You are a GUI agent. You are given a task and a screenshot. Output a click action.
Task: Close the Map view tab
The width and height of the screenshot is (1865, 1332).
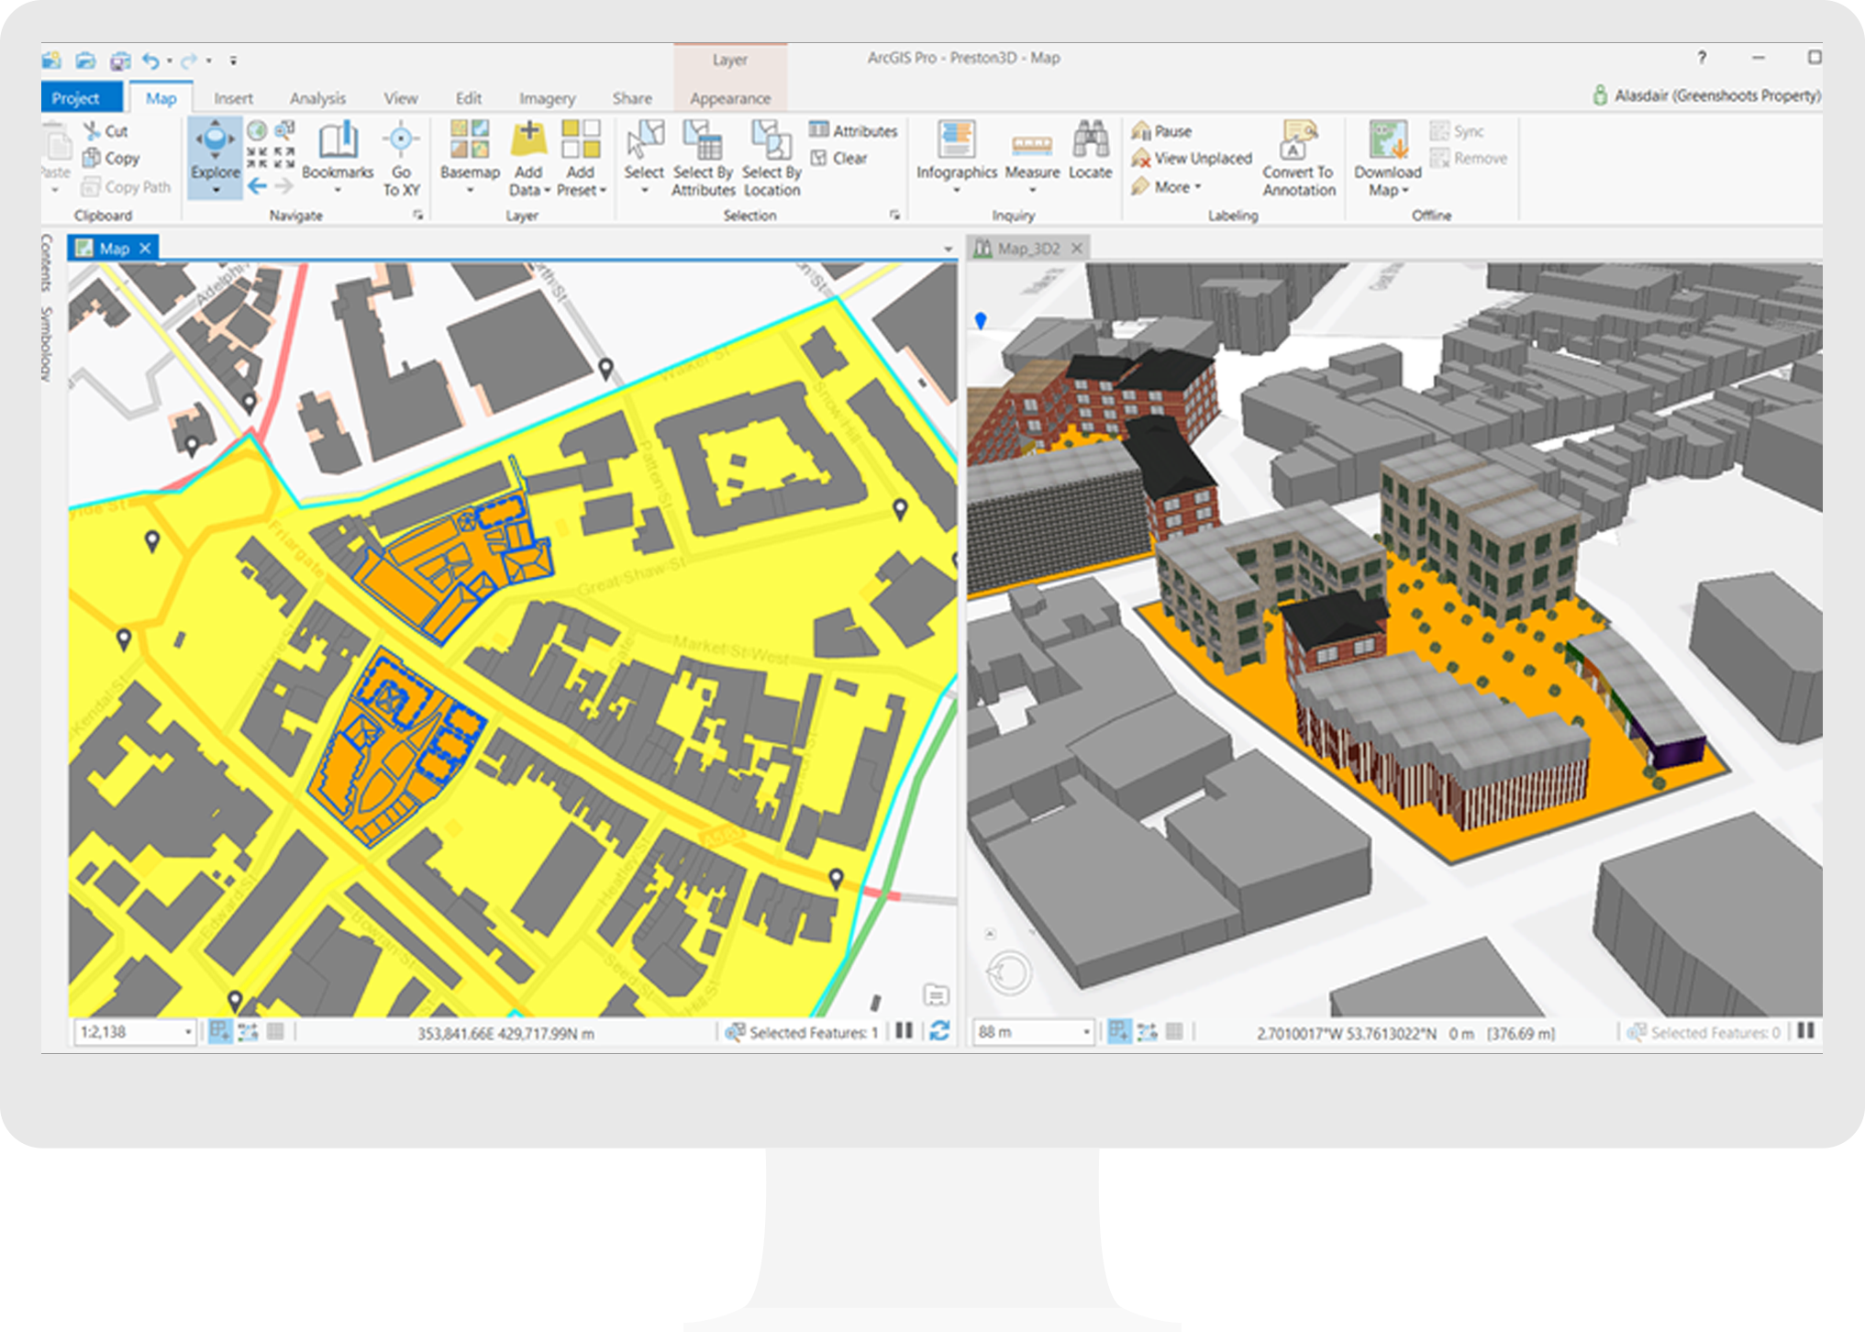(145, 248)
